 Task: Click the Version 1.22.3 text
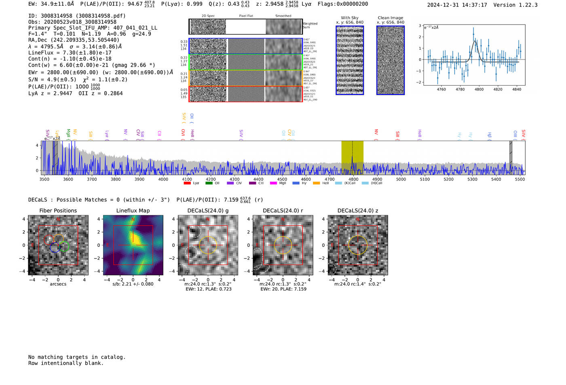515,5
